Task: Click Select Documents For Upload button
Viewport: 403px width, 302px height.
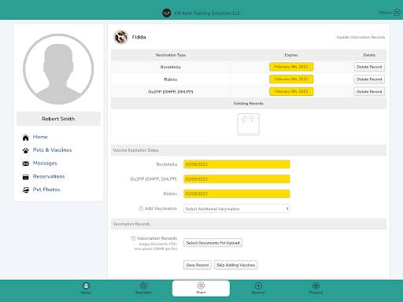Action: pos(213,243)
